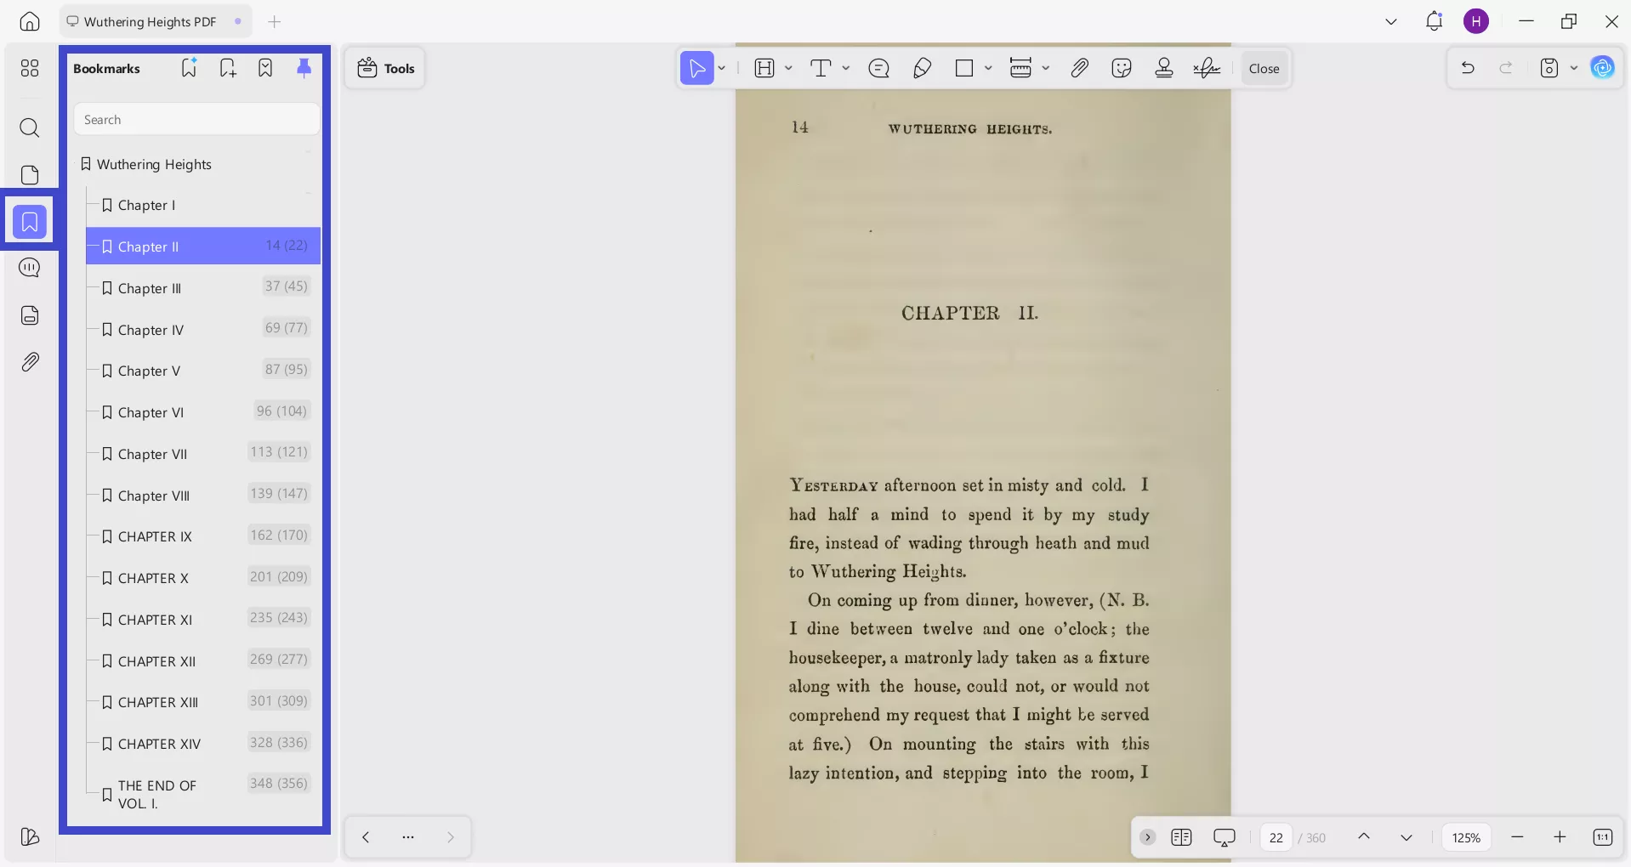Expand the save options dropdown arrow

pos(1574,68)
